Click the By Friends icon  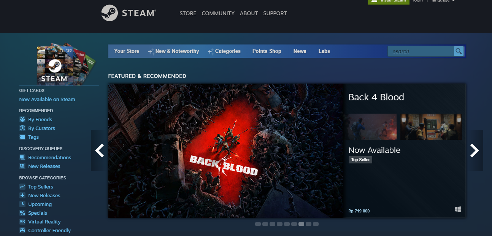pos(22,119)
